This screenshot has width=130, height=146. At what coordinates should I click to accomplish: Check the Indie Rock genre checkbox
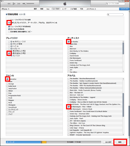7,86
